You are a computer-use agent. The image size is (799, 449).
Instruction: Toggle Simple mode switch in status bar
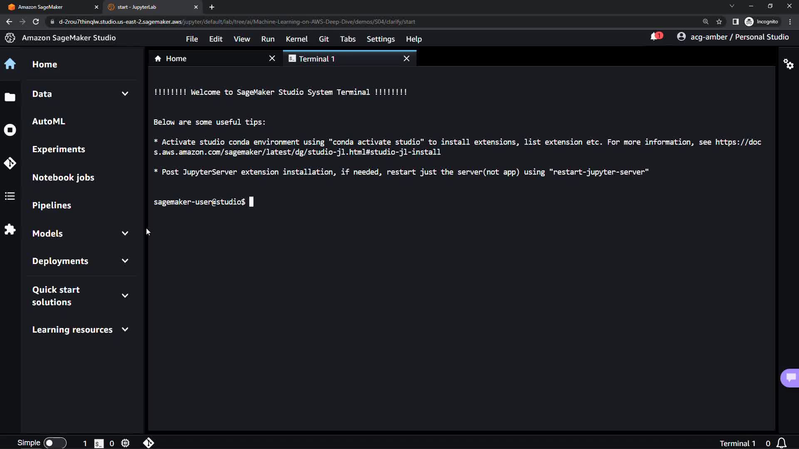(x=54, y=443)
